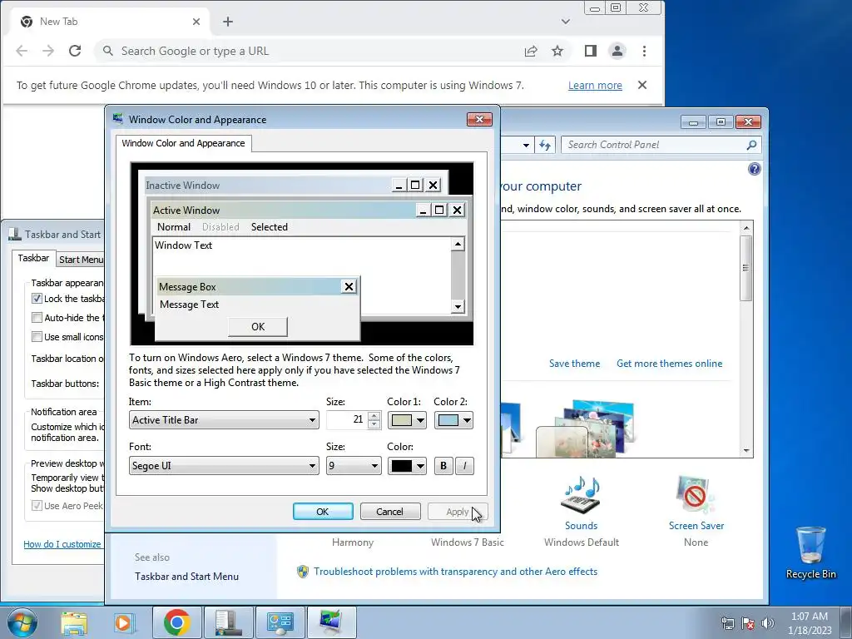Open Windows Explorer from the taskbar
The width and height of the screenshot is (852, 639).
[74, 622]
